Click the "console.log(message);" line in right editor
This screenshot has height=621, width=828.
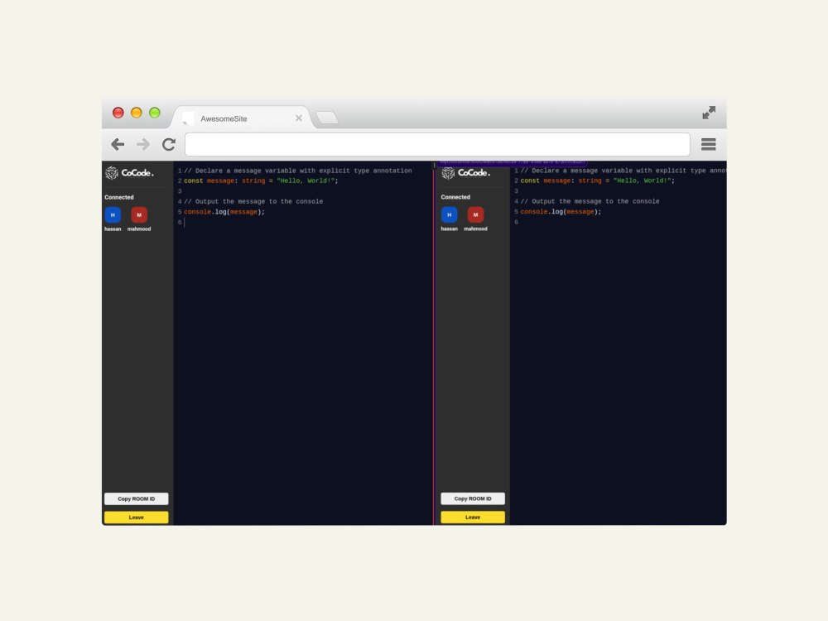point(561,212)
